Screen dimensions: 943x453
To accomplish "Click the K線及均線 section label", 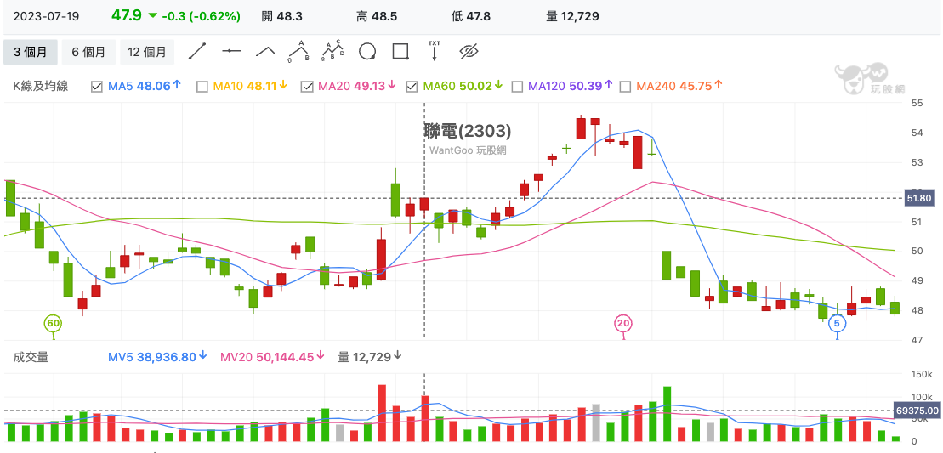I will (x=40, y=87).
